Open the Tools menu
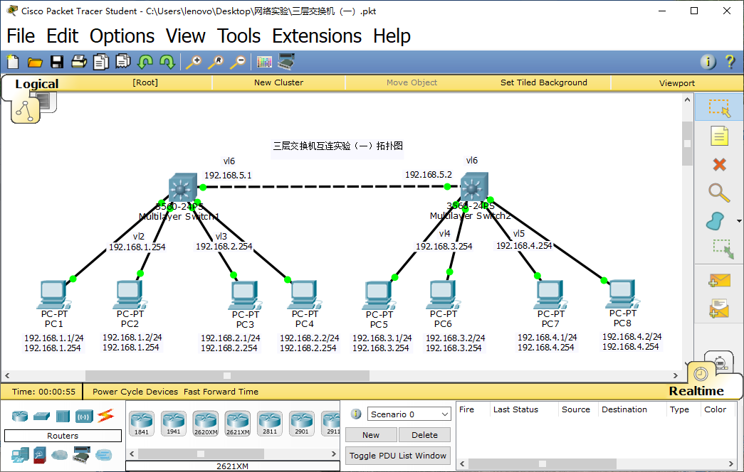The width and height of the screenshot is (744, 472). [x=239, y=36]
